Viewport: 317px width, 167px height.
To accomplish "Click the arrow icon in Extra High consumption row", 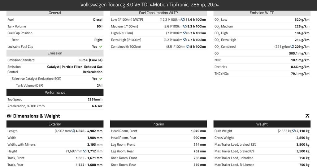I will [185, 40].
